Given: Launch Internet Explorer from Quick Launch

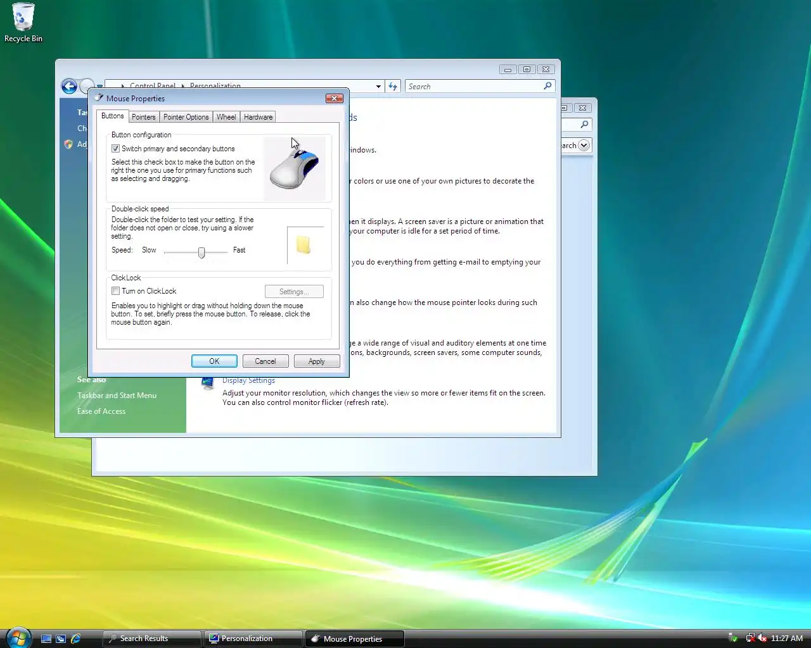Looking at the screenshot, I should tap(76, 639).
